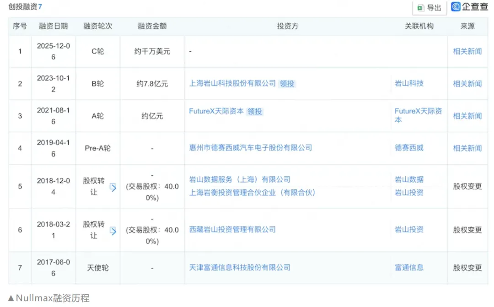The width and height of the screenshot is (494, 307).
Task: Open 岩山投资 in the 2018-03-21 row
Action: click(409, 230)
